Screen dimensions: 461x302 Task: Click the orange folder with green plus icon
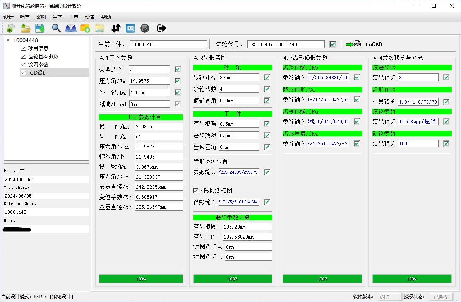click(x=85, y=28)
